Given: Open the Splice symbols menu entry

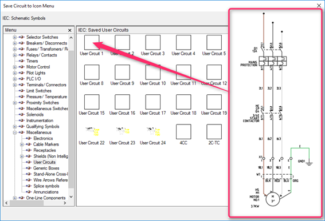Looking at the screenshot, I should 46,186.
